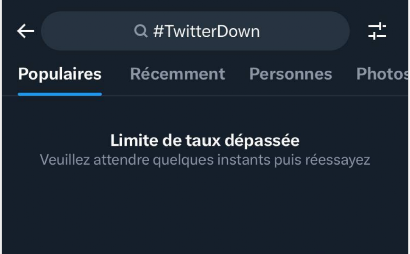The width and height of the screenshot is (410, 254).
Task: Tap the back arrow icon
Action: coord(25,31)
